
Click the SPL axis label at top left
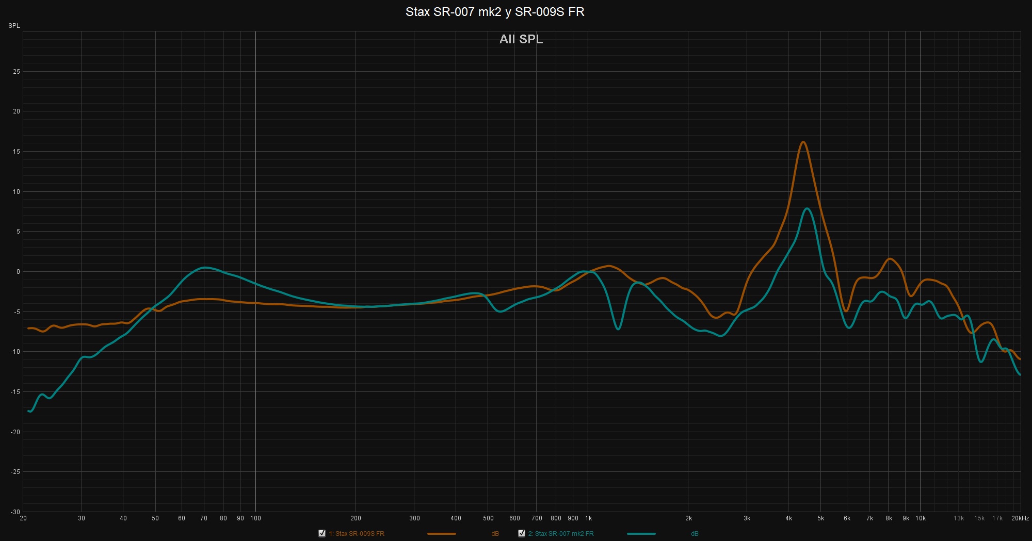point(14,26)
